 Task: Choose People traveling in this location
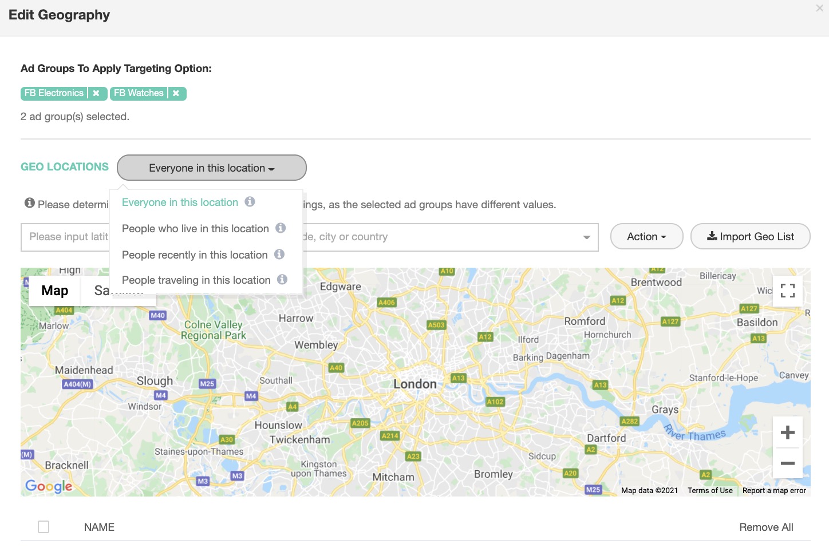[196, 280]
